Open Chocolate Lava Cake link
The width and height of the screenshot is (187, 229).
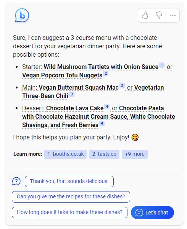(75, 108)
